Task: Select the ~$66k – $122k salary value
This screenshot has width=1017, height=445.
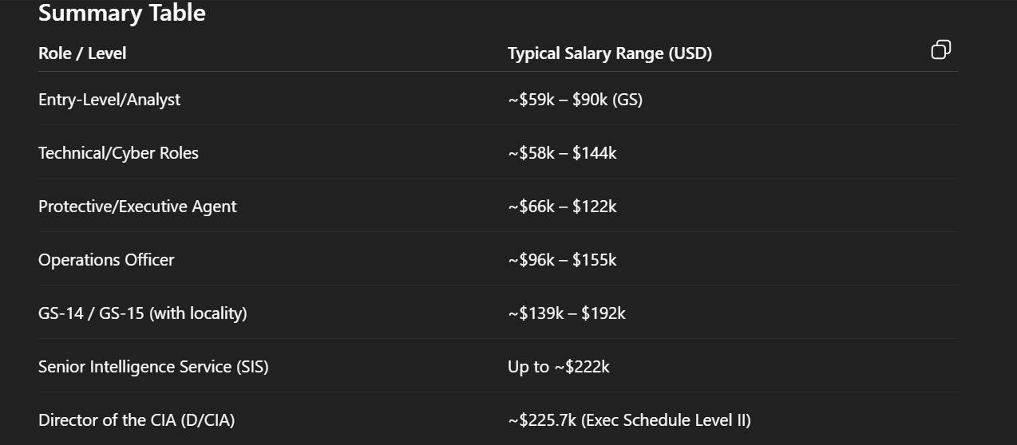Action: click(562, 207)
